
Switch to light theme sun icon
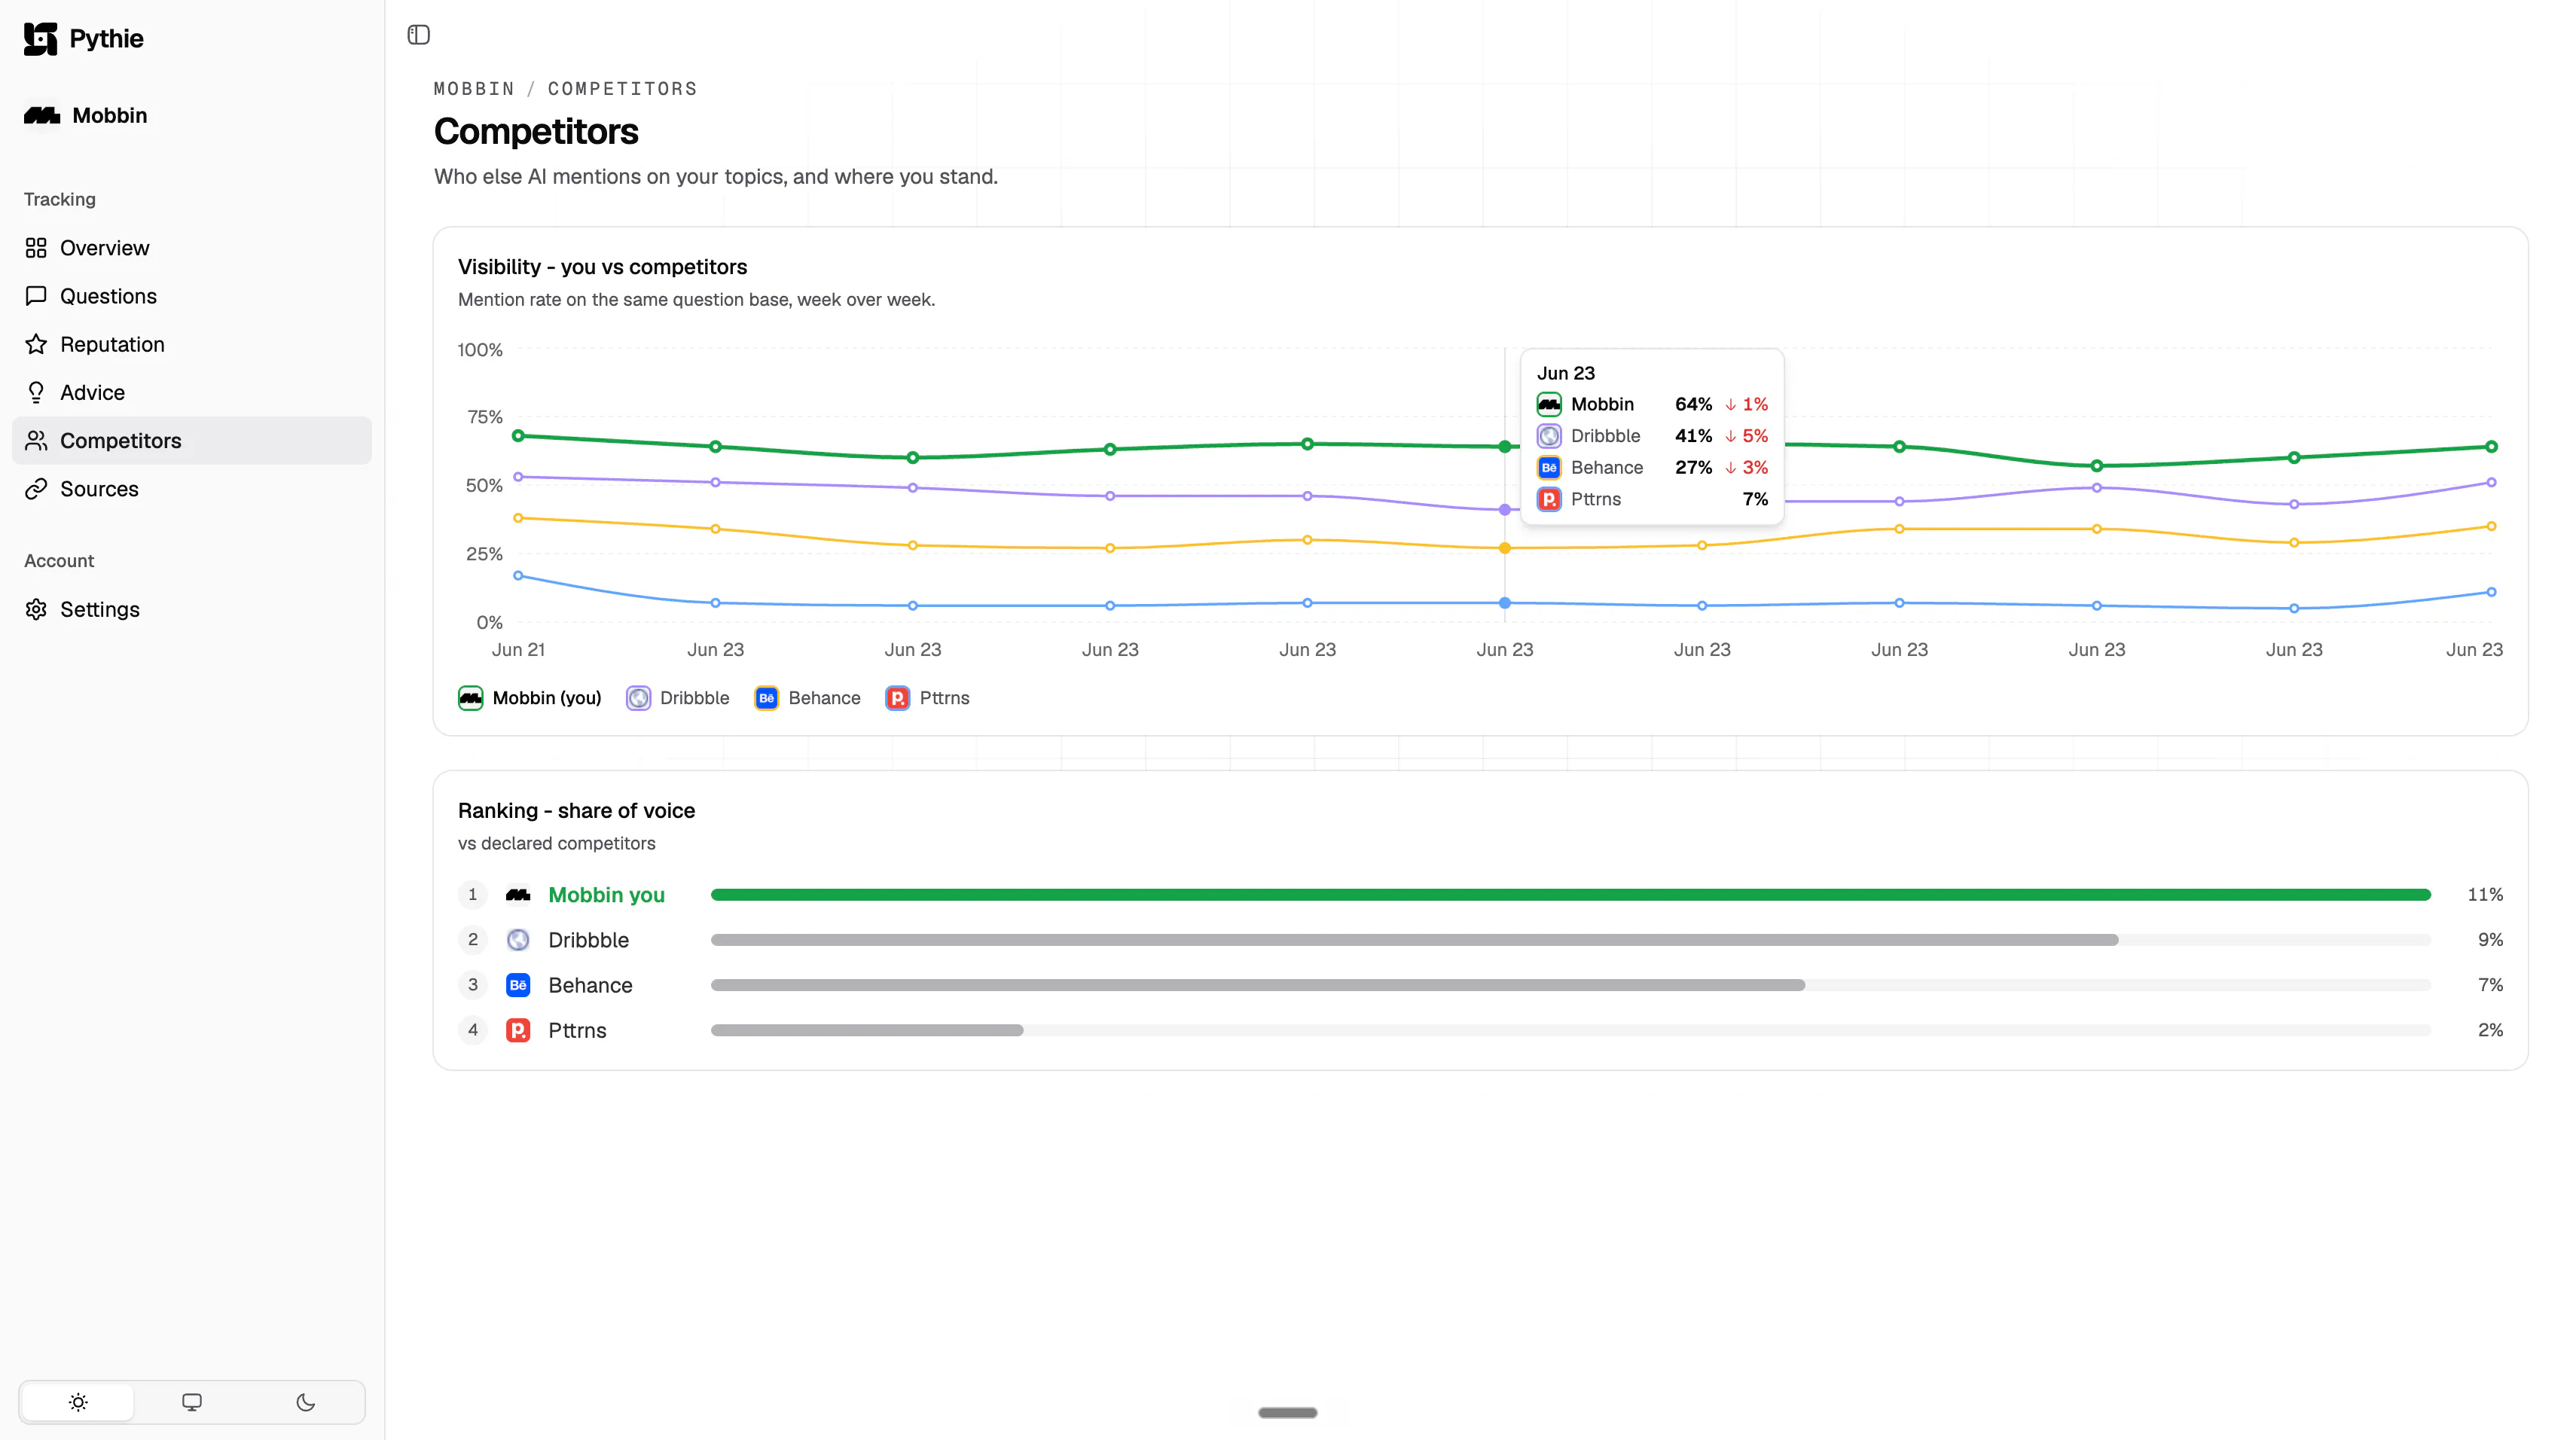point(78,1402)
